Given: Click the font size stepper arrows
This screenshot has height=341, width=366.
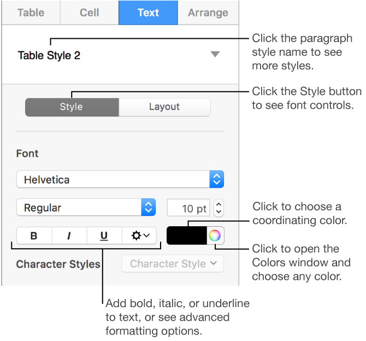Looking at the screenshot, I should click(219, 208).
